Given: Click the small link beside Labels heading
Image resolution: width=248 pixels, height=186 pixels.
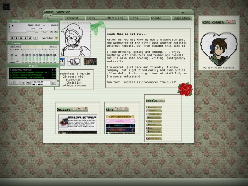Looking at the screenshot, I should point(161,101).
